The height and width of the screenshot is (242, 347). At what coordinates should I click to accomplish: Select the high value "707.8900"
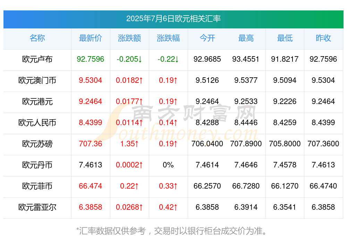pos(246,144)
